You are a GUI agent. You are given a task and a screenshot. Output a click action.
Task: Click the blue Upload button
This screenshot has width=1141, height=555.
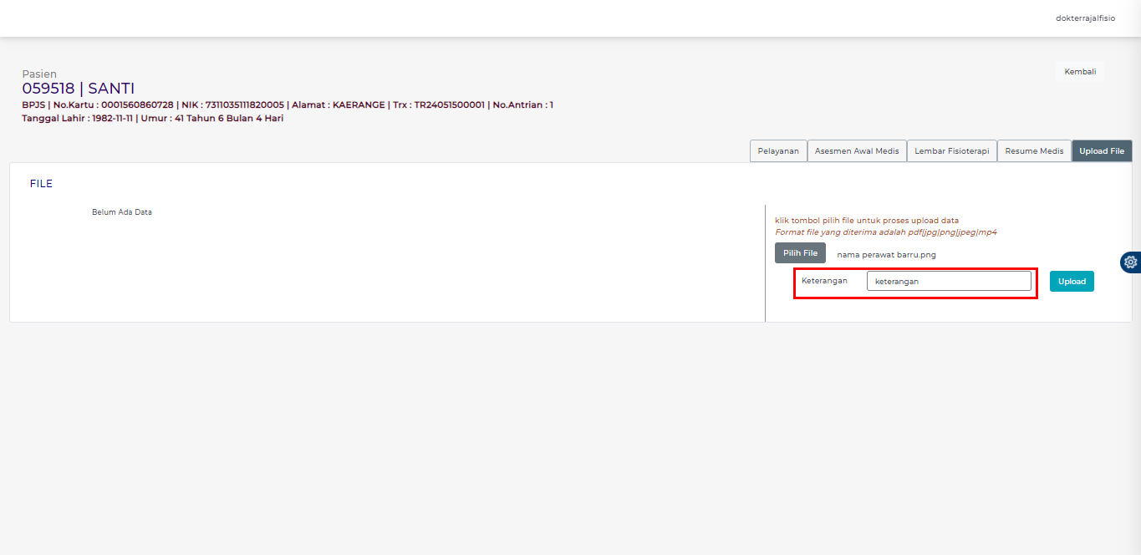pyautogui.click(x=1072, y=282)
